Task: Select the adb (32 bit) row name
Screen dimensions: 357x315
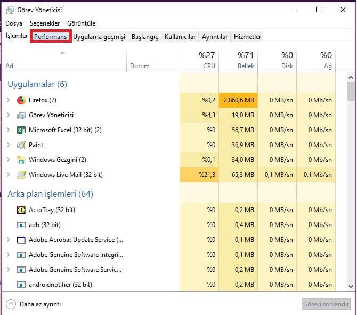Action: (45, 225)
